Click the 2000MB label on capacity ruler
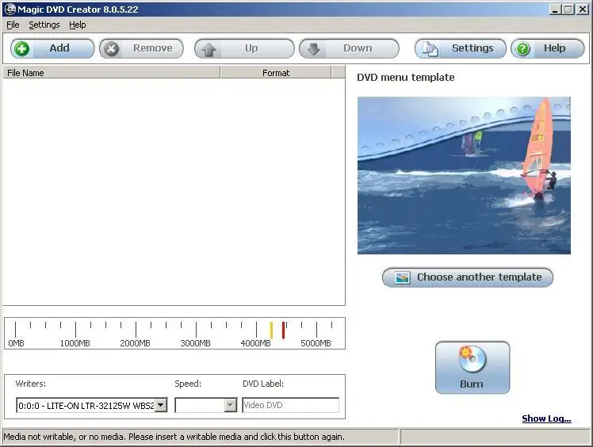The width and height of the screenshot is (593, 447). (x=135, y=343)
